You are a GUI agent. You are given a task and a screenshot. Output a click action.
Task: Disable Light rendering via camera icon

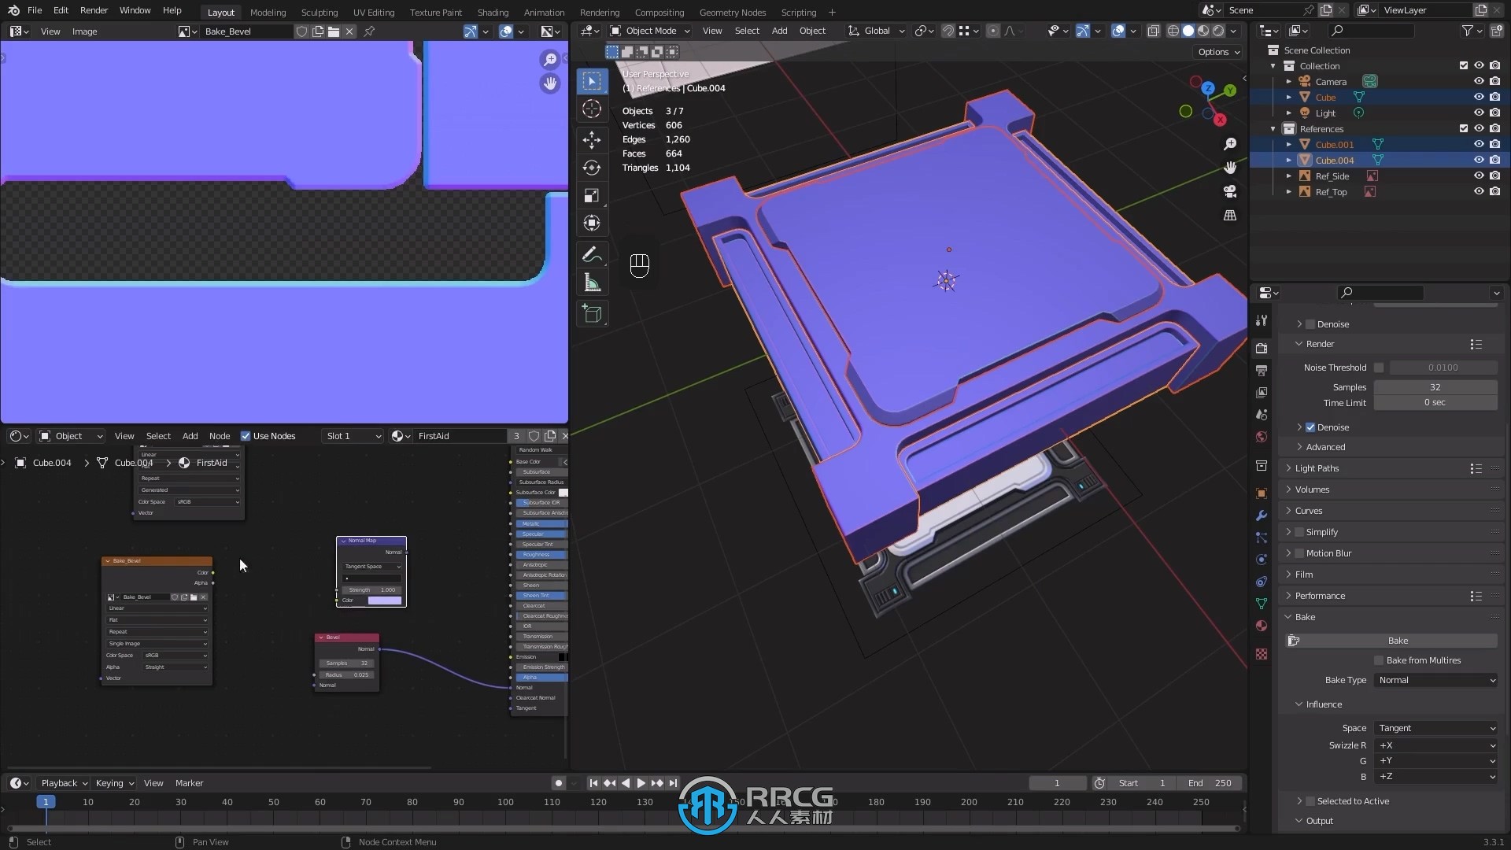click(x=1494, y=113)
